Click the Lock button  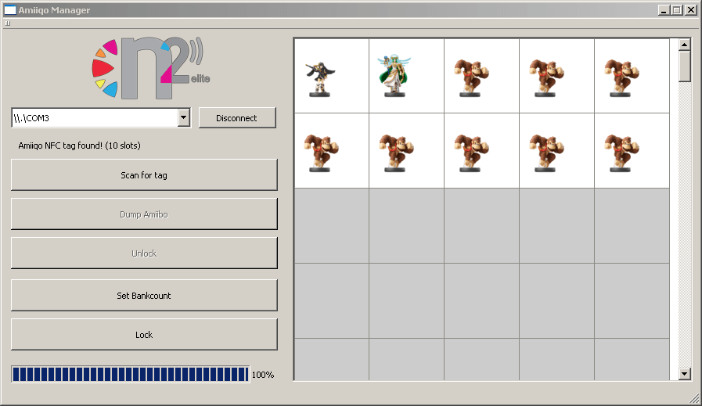[144, 335]
